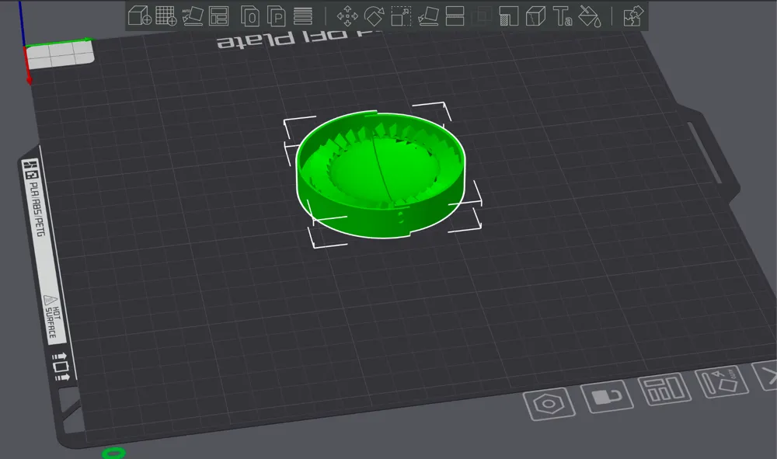Activate the Lay on face tool
The width and height of the screenshot is (777, 459).
pos(428,16)
